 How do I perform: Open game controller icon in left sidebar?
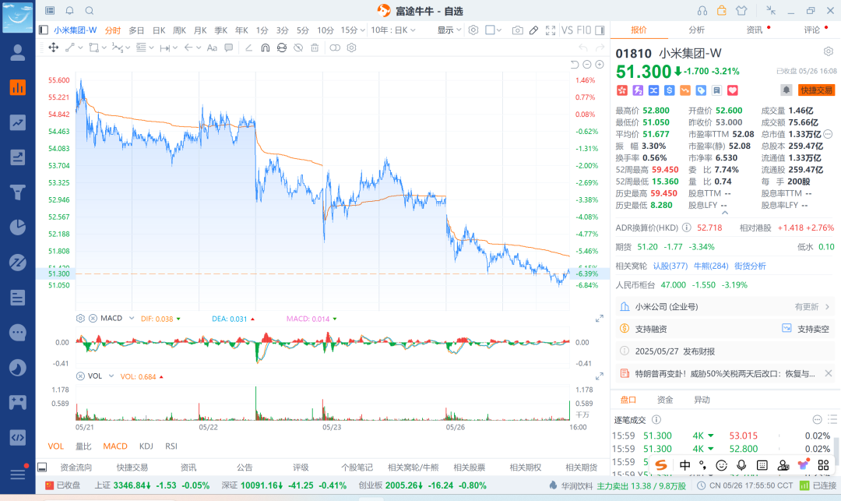point(18,402)
